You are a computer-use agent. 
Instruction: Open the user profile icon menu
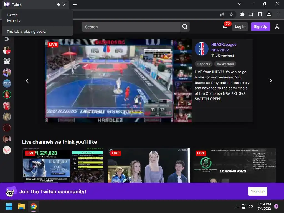(277, 27)
